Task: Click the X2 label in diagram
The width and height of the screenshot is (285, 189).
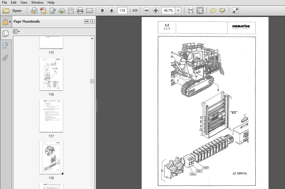Action: (x=234, y=112)
